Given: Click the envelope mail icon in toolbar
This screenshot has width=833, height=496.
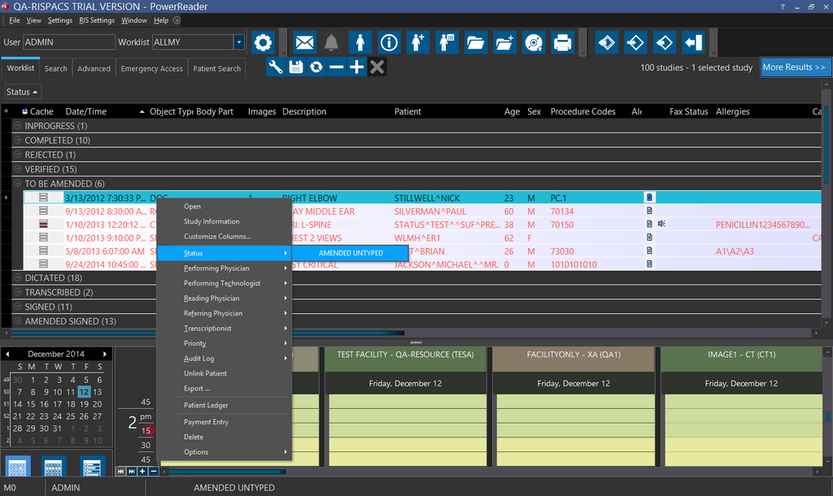Looking at the screenshot, I should [304, 42].
